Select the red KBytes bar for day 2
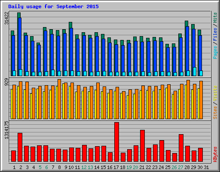The image size is (220, 172). pyautogui.click(x=20, y=147)
